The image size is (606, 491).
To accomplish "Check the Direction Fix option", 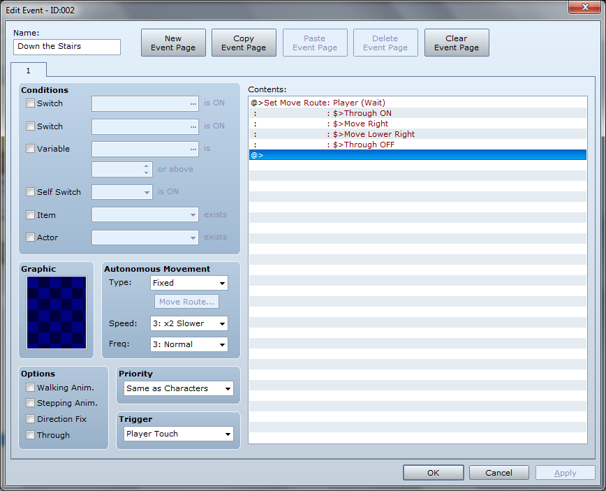I will (x=30, y=419).
